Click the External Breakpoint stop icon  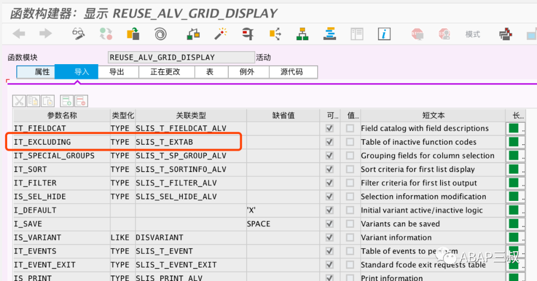(x=444, y=34)
